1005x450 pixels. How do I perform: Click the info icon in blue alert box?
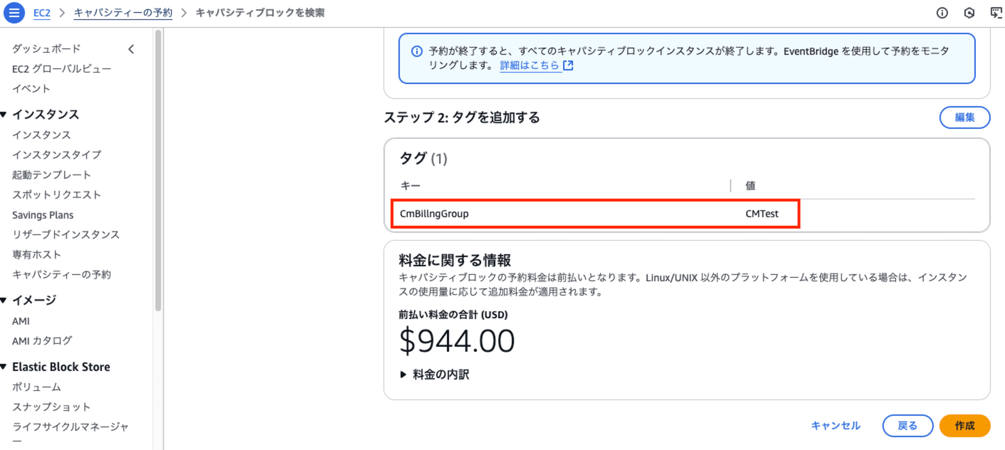click(x=417, y=51)
